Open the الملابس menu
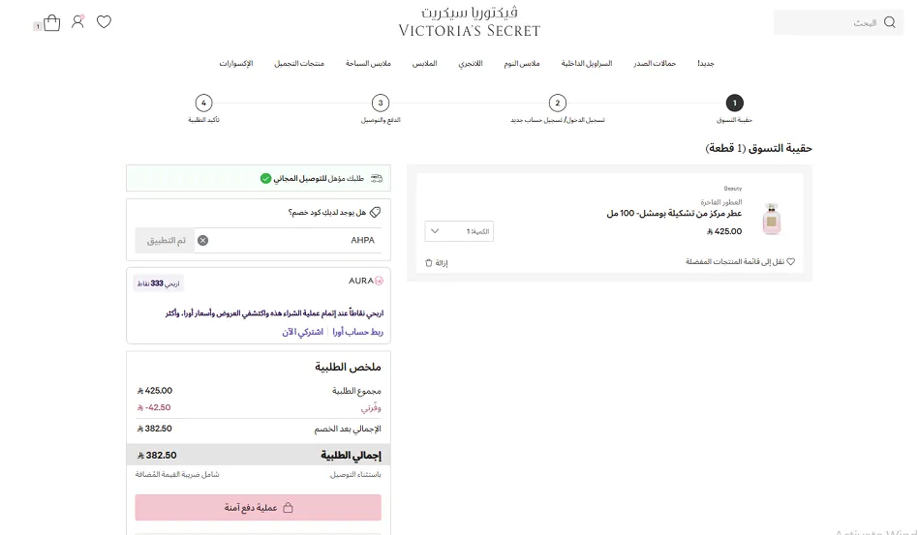This screenshot has width=918, height=535. [x=424, y=63]
